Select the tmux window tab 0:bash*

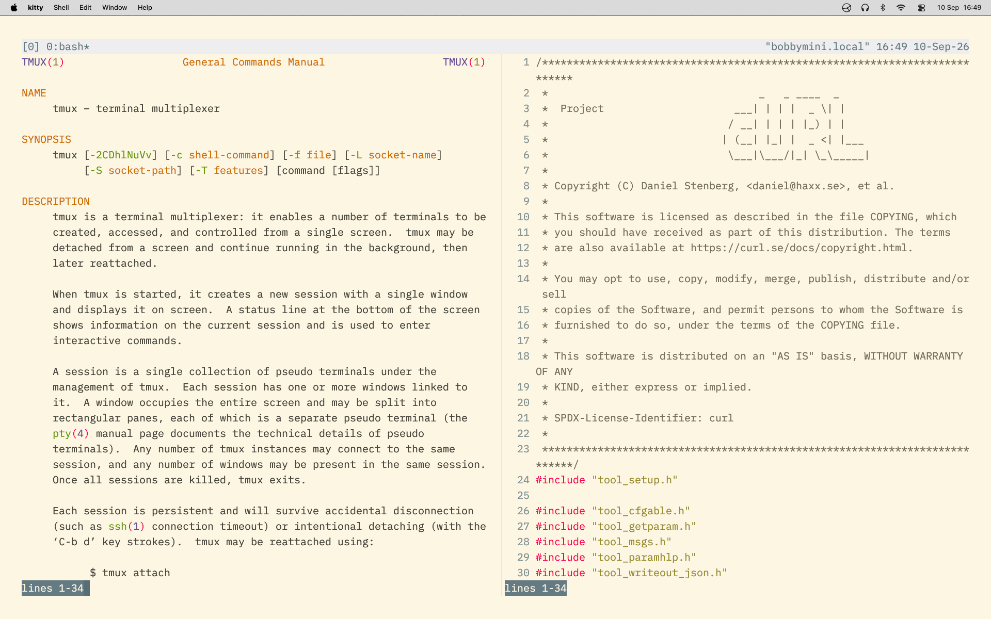coord(68,47)
